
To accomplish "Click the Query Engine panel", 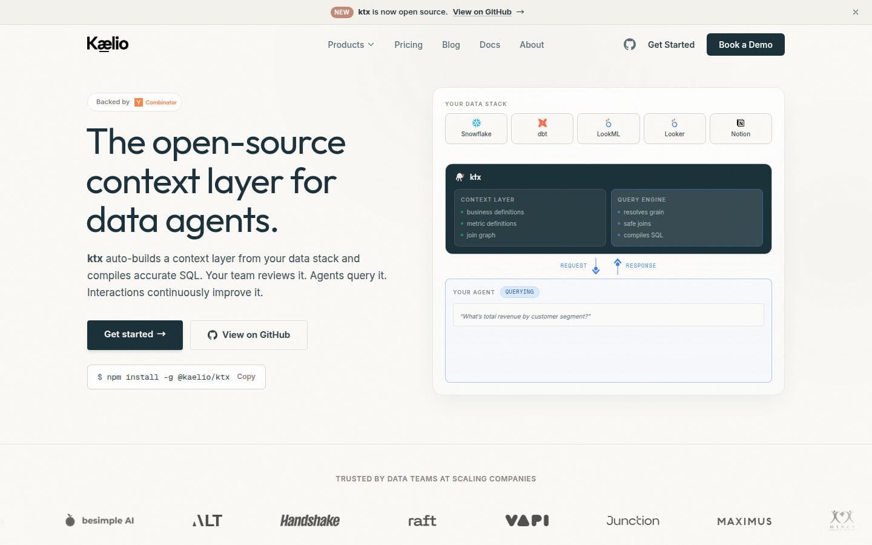I will (x=687, y=217).
